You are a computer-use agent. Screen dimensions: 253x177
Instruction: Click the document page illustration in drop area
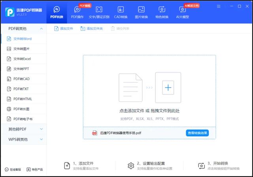coord(130,88)
